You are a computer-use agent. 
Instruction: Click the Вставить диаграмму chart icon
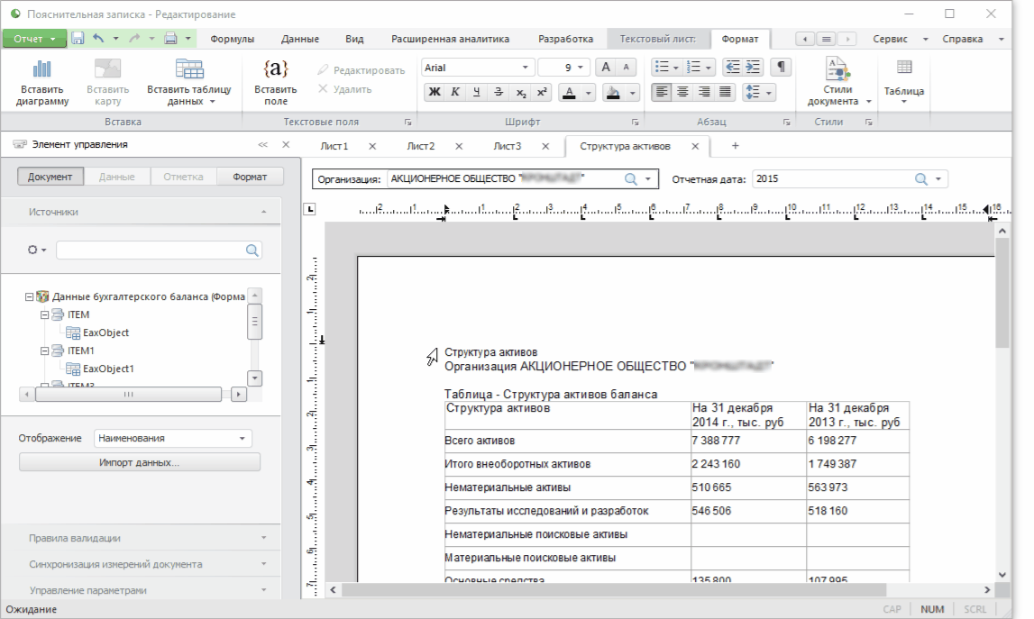42,69
